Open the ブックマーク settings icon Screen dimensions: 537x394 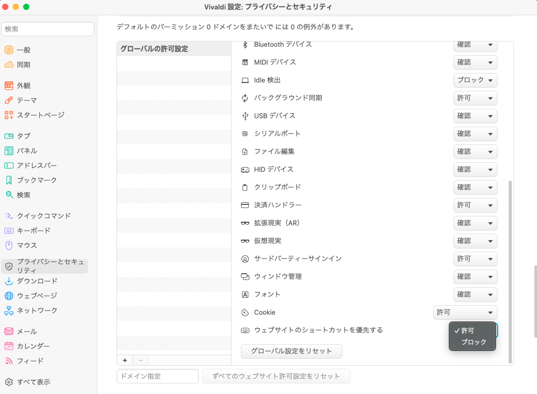9,180
